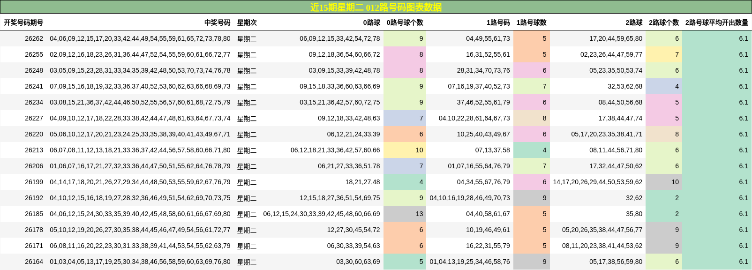Select the 开奖号码期号 column header
This screenshot has height=270, width=752.
23,22
